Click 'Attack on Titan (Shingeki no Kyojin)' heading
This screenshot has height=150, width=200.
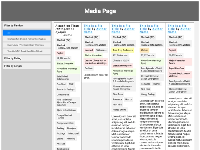click(x=67, y=29)
